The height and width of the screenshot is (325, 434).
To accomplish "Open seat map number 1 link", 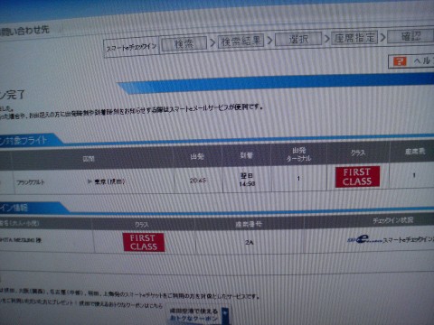I will [x=414, y=175].
